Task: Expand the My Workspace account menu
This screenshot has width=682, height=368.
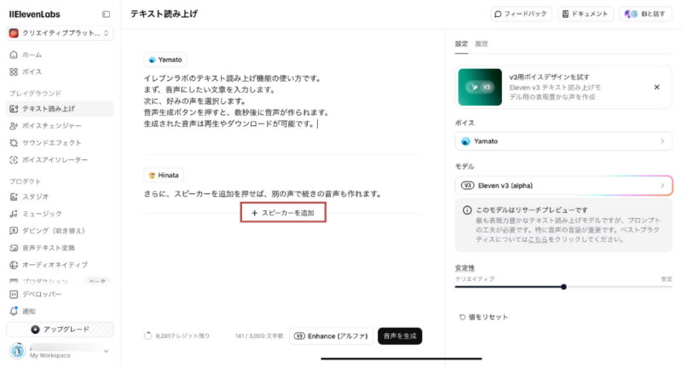Action: click(x=60, y=351)
